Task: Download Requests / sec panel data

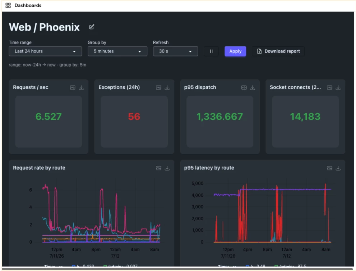Action: tap(81, 87)
